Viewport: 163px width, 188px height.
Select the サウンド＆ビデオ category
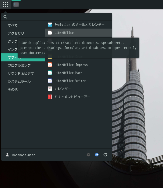(23, 73)
